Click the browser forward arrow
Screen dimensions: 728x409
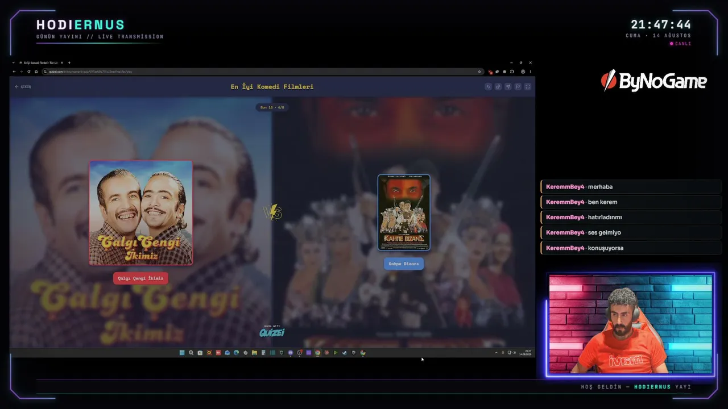[22, 72]
